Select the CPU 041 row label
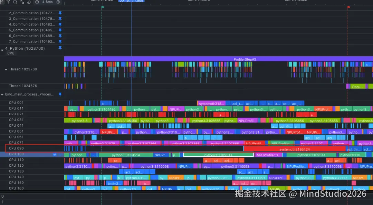The width and height of the screenshot is (373, 205). point(16,126)
